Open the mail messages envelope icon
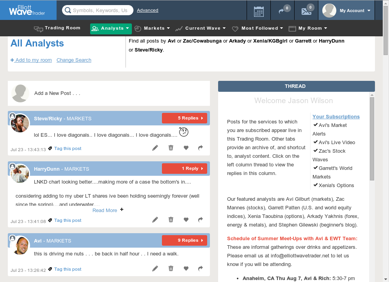 [x=306, y=11]
